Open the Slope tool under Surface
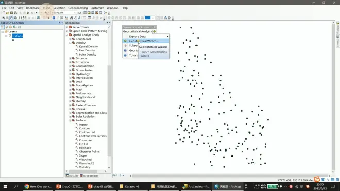340x191 pixels. click(82, 155)
